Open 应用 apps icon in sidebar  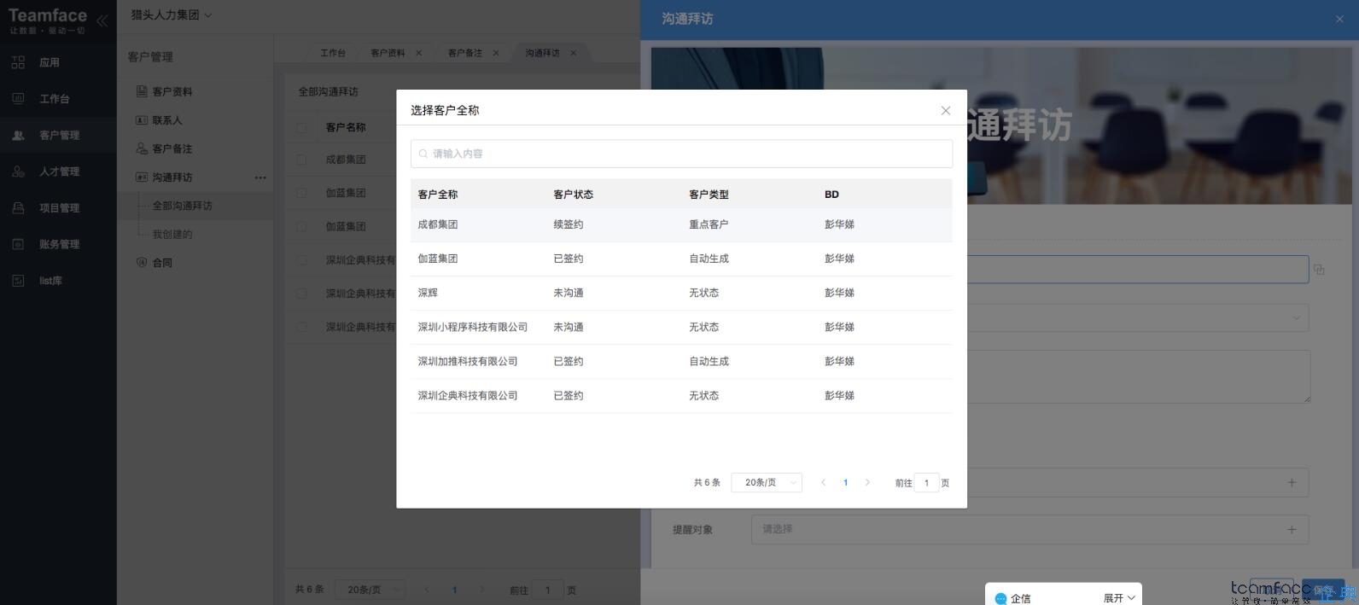[18, 62]
